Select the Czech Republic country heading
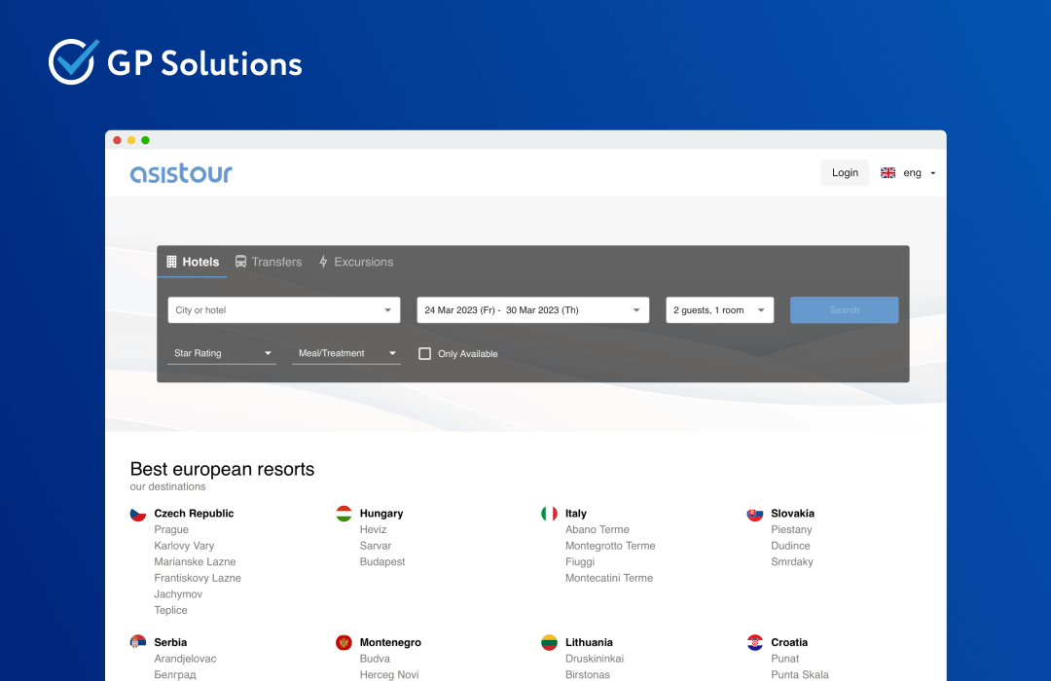Image resolution: width=1051 pixels, height=681 pixels. point(195,514)
